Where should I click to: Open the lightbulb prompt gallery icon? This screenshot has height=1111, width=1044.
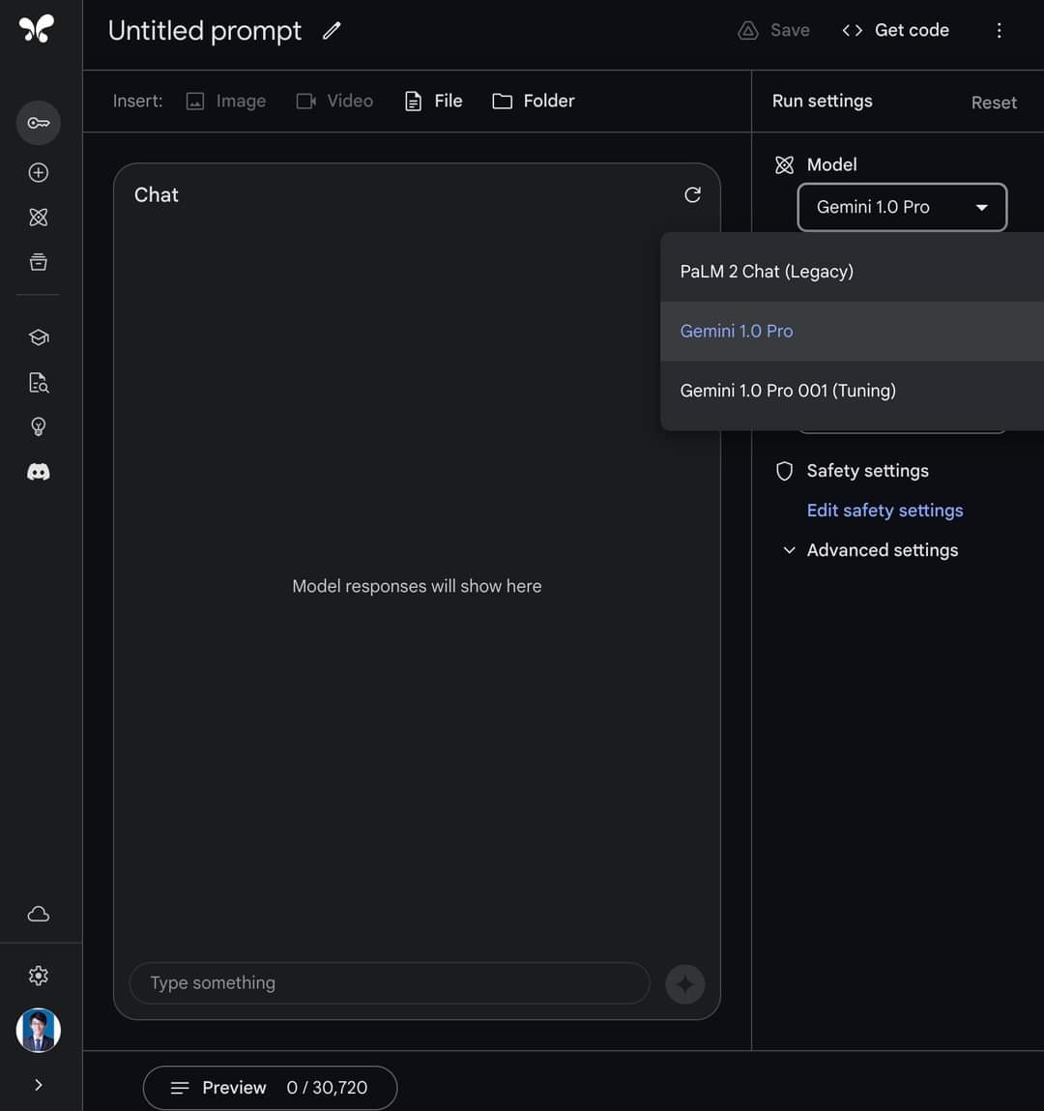point(39,426)
